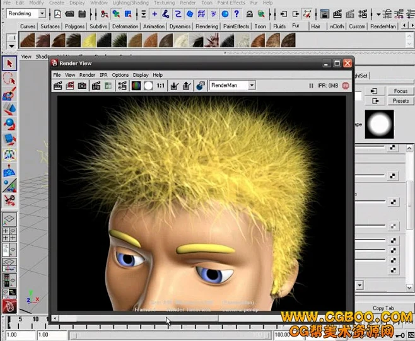Display RGB channels in Render View
The image size is (415, 341).
coord(136,86)
